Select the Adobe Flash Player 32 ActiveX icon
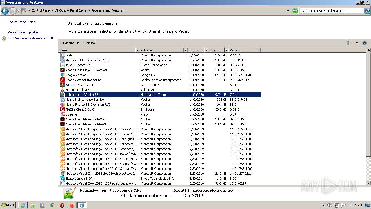Viewport: 371px width, 209px height. point(62,70)
